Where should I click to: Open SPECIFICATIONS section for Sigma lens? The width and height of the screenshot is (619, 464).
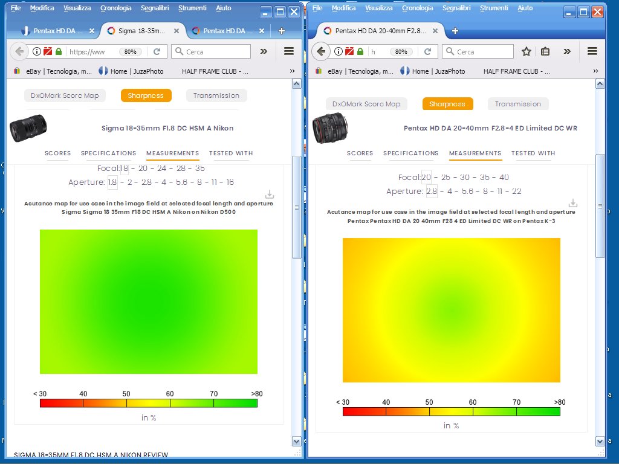(x=109, y=153)
